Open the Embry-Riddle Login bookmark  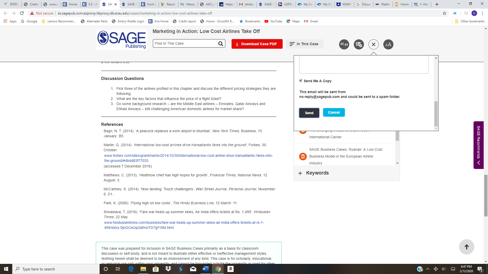128,21
